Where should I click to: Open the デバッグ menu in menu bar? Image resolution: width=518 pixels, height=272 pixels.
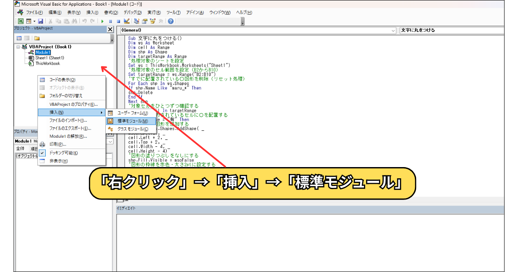coord(135,13)
